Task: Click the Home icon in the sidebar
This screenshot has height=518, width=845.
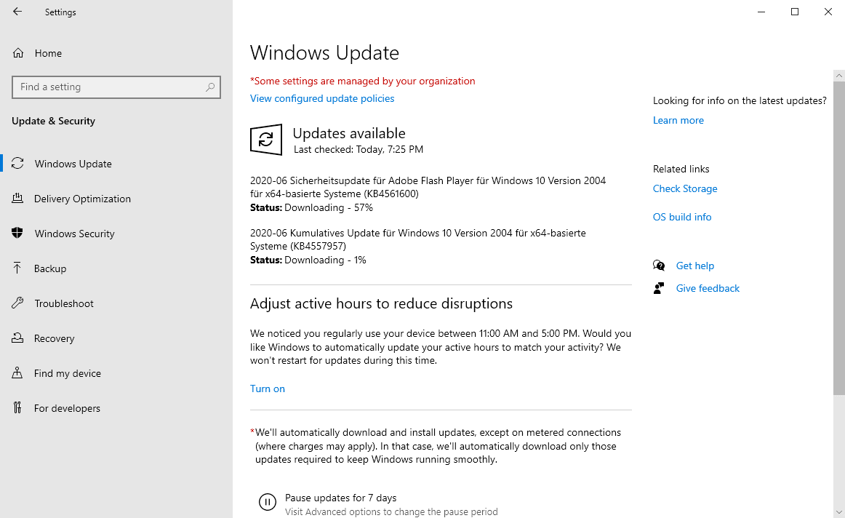Action: pyautogui.click(x=17, y=52)
